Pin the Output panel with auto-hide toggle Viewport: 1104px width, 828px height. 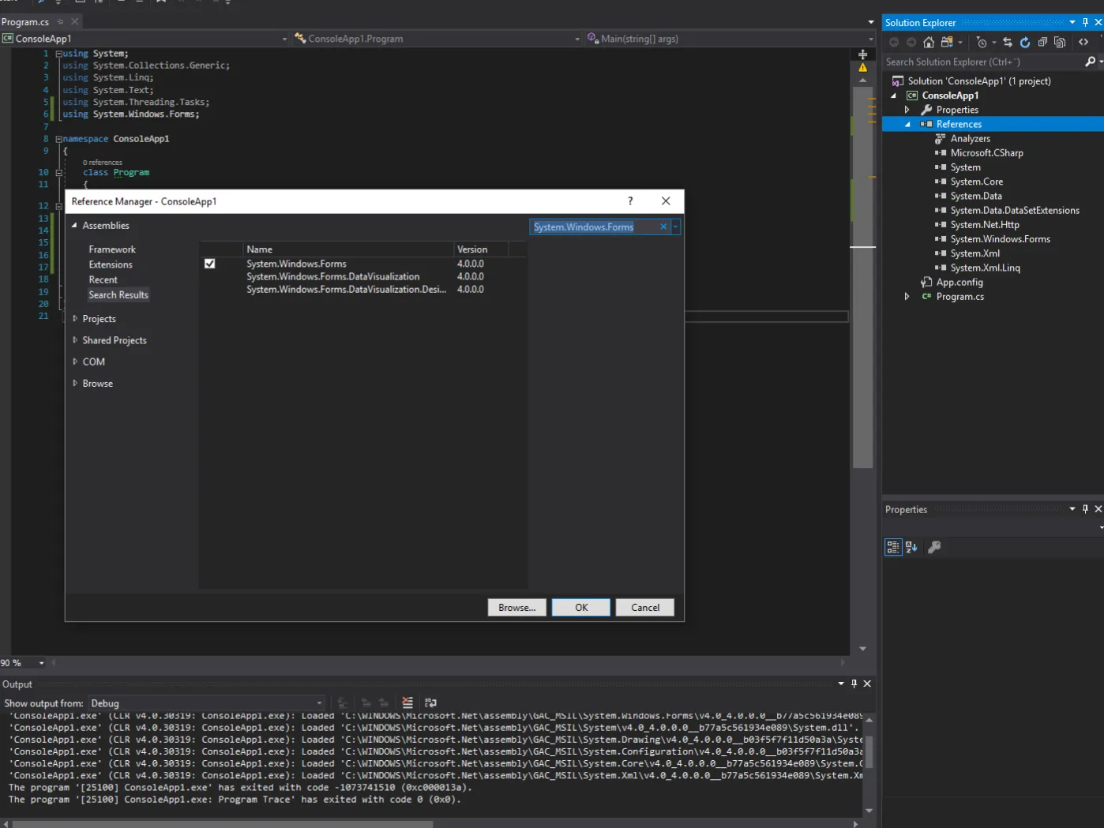coord(854,684)
